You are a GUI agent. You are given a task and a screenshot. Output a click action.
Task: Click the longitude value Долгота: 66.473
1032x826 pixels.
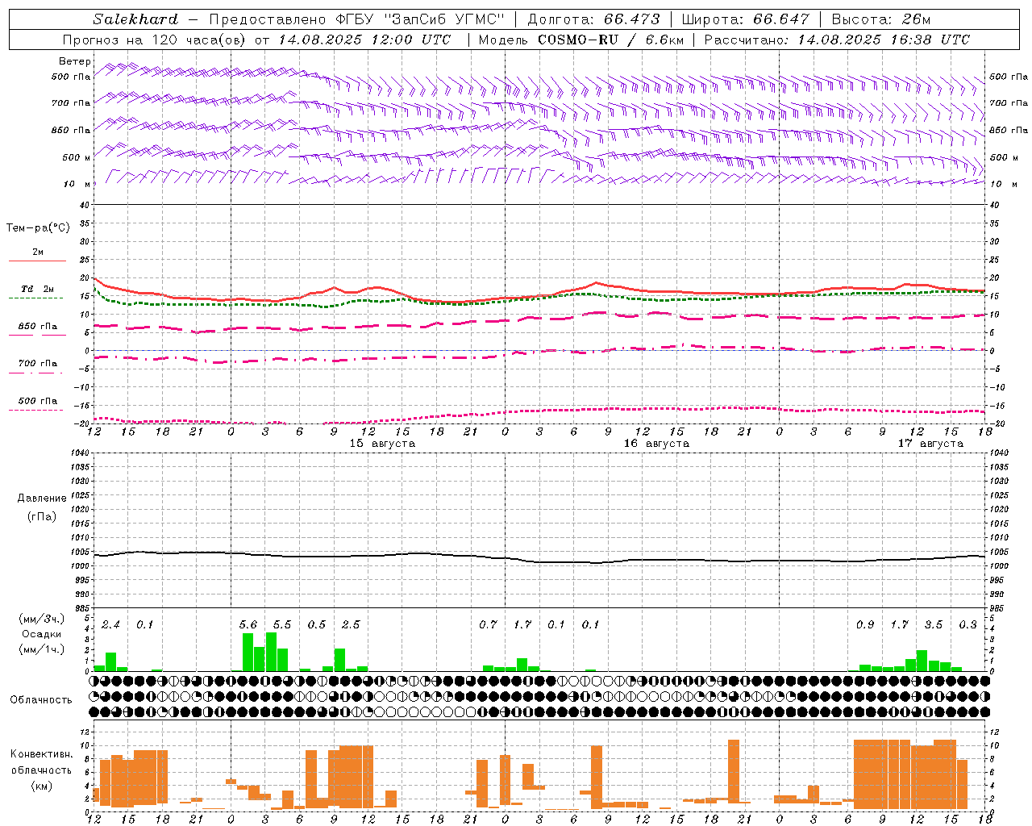pos(593,19)
